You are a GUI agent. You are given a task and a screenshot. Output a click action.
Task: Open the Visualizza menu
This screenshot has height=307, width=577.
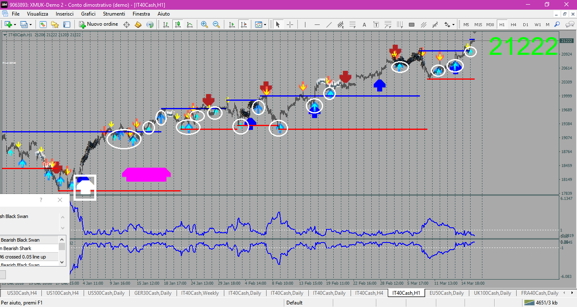point(38,14)
